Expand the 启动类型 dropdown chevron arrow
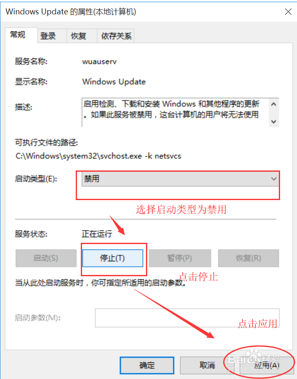297x379 pixels. (x=274, y=179)
